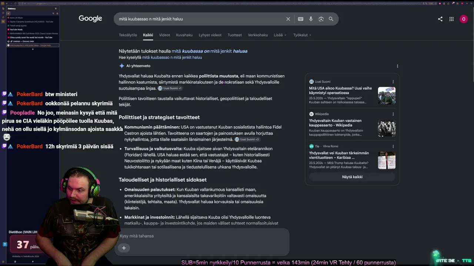Click 'Markkinat ja investoinnit:' bullet text
The image size is (474, 266).
(x=150, y=217)
